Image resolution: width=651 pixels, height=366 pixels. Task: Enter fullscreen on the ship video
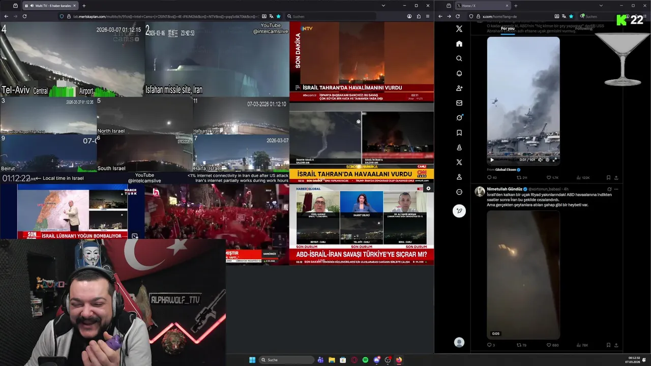coord(554,160)
